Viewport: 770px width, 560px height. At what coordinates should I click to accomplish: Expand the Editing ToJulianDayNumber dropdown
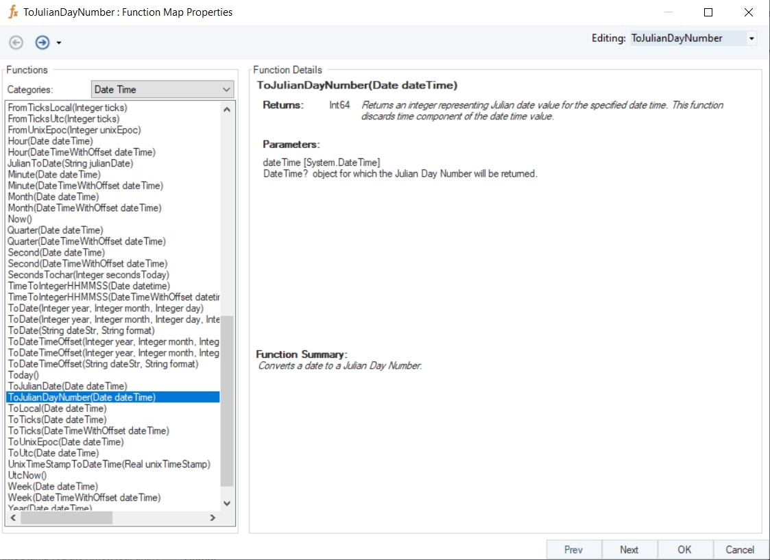click(751, 39)
